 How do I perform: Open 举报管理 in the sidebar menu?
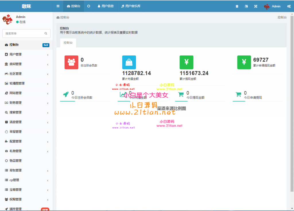(26, 132)
